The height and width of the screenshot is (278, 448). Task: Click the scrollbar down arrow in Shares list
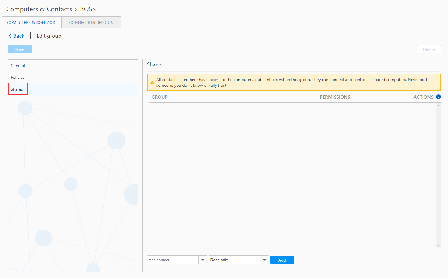click(x=438, y=245)
